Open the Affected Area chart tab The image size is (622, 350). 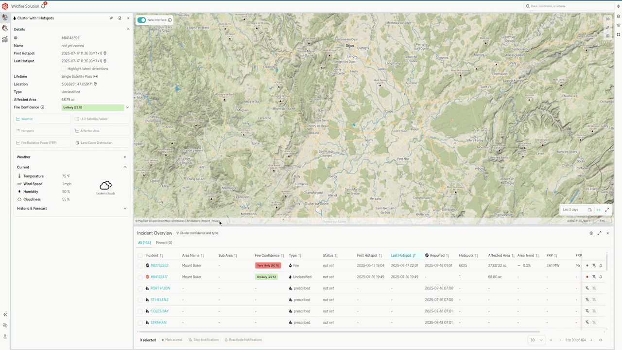point(102,131)
